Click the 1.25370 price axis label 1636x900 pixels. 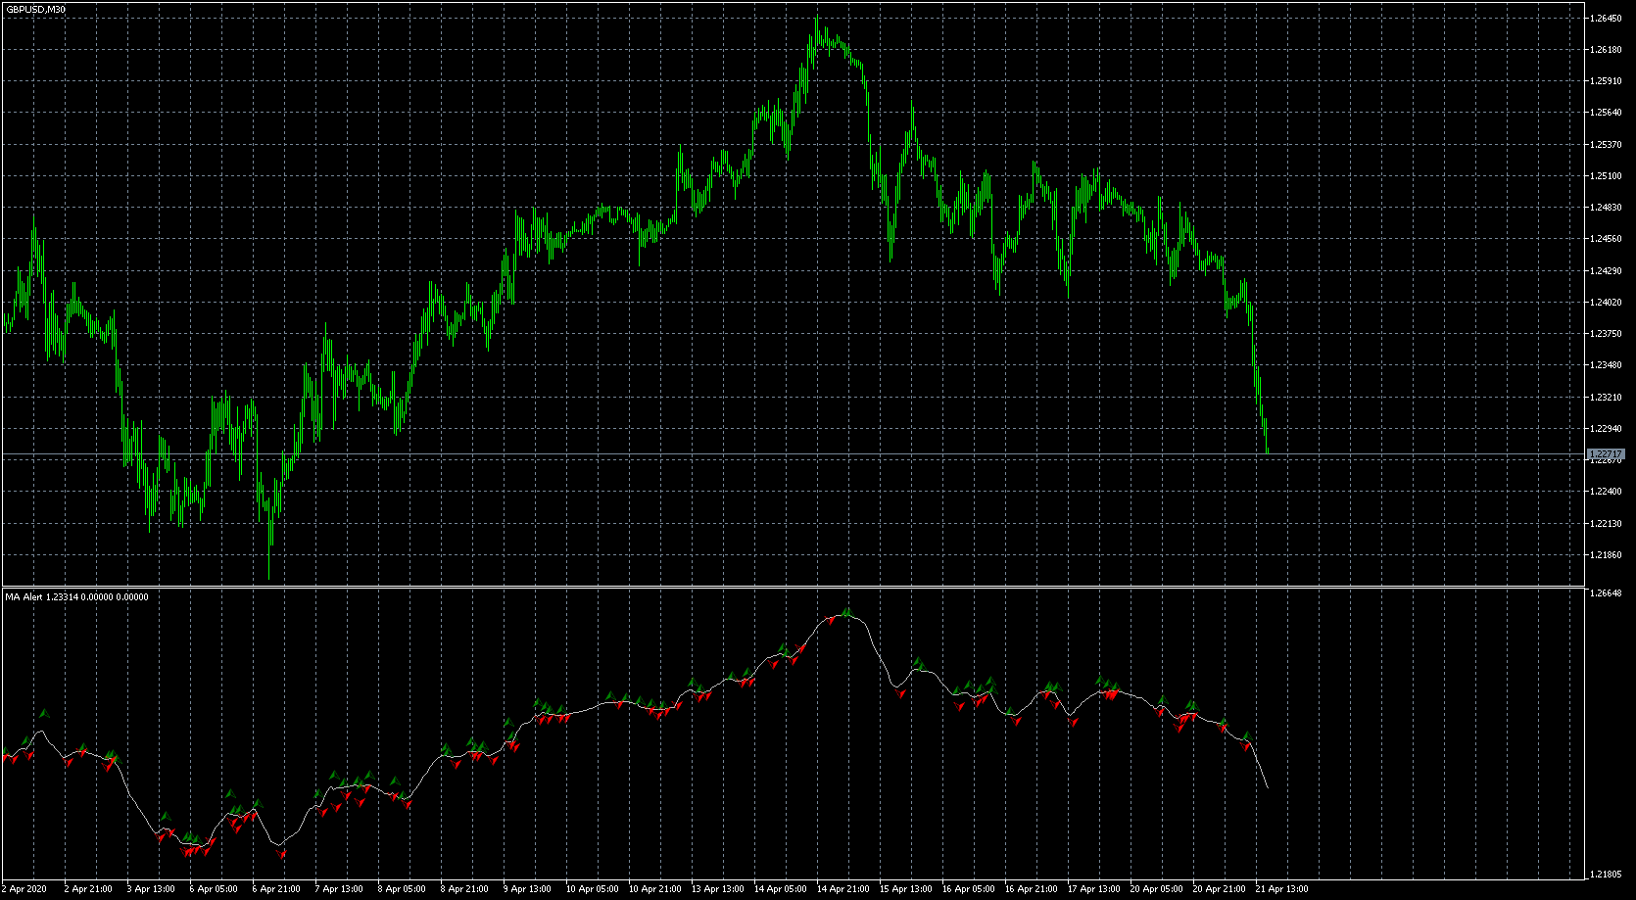[1607, 145]
